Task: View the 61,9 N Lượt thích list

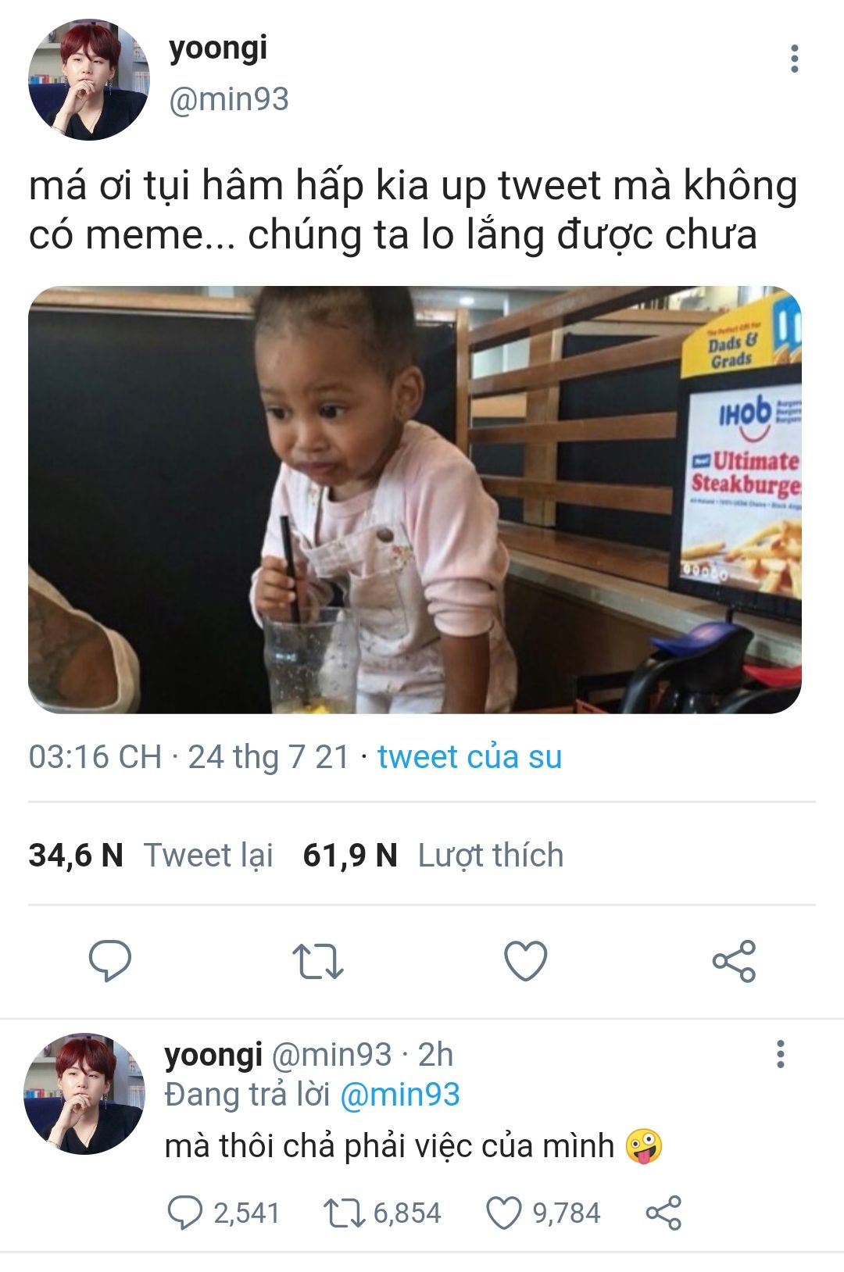Action: (433, 855)
